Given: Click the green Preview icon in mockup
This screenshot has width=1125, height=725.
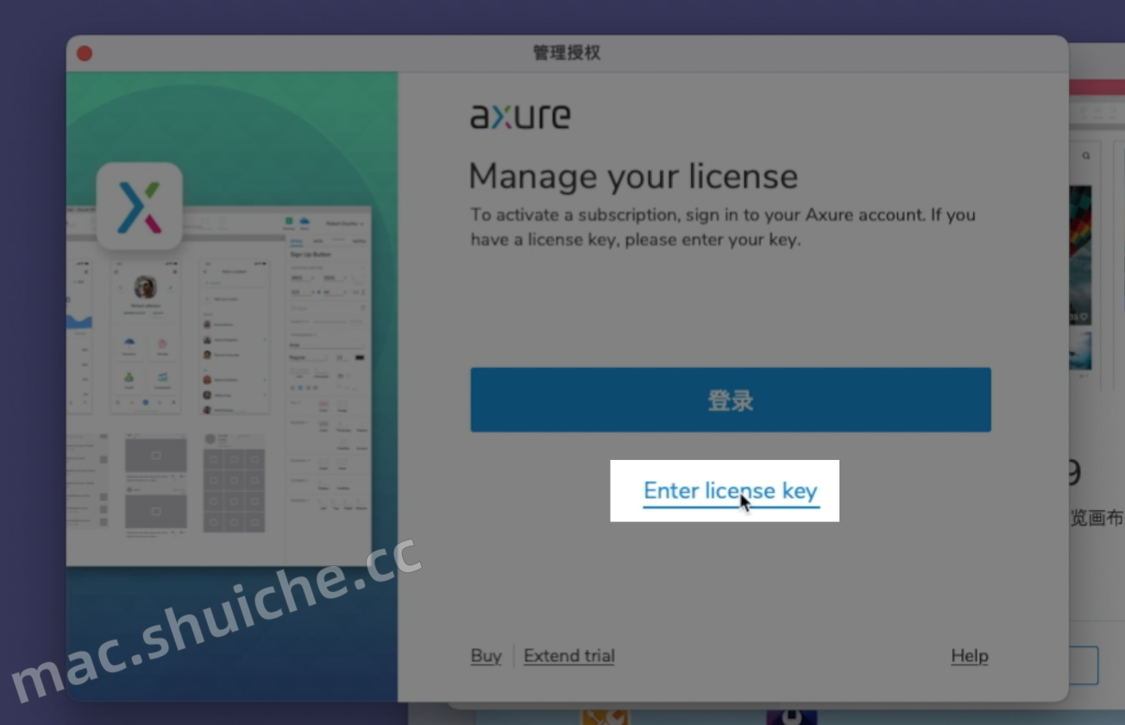Looking at the screenshot, I should point(290,222).
